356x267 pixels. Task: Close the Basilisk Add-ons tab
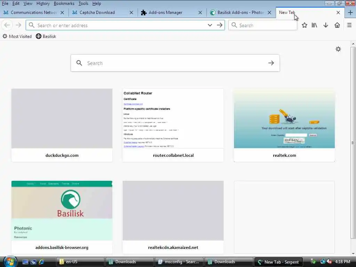[x=269, y=13]
